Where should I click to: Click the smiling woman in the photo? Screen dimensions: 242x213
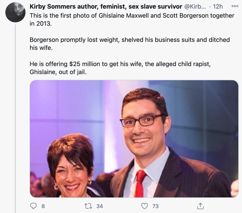click(71, 169)
